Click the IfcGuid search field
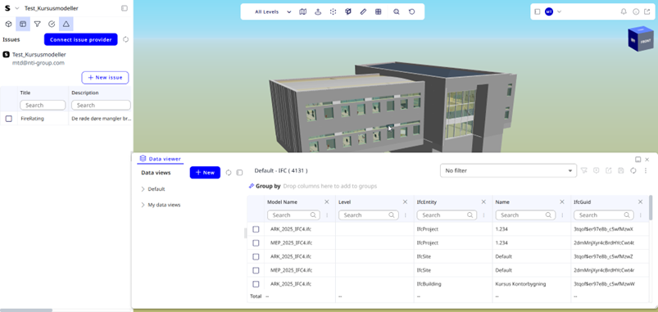 click(x=603, y=215)
